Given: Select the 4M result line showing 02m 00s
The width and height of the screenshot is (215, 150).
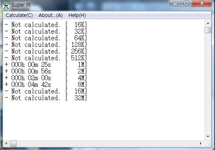Looking at the screenshot, I should [x=46, y=78].
